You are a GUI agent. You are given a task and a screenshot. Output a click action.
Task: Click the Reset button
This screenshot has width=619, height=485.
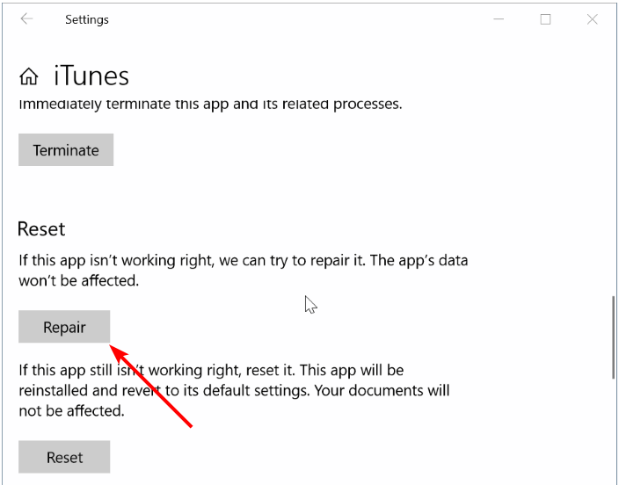64,457
